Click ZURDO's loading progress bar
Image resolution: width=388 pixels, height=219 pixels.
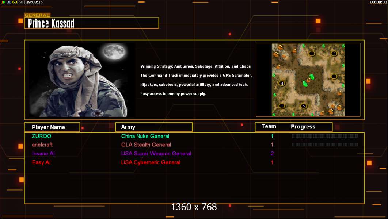(x=325, y=136)
